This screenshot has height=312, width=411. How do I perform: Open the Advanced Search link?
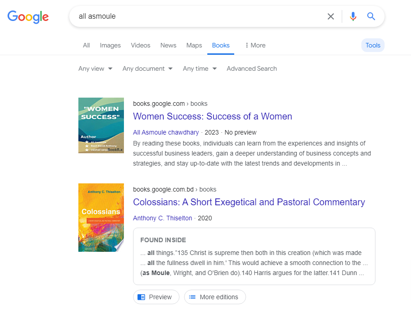tap(252, 68)
